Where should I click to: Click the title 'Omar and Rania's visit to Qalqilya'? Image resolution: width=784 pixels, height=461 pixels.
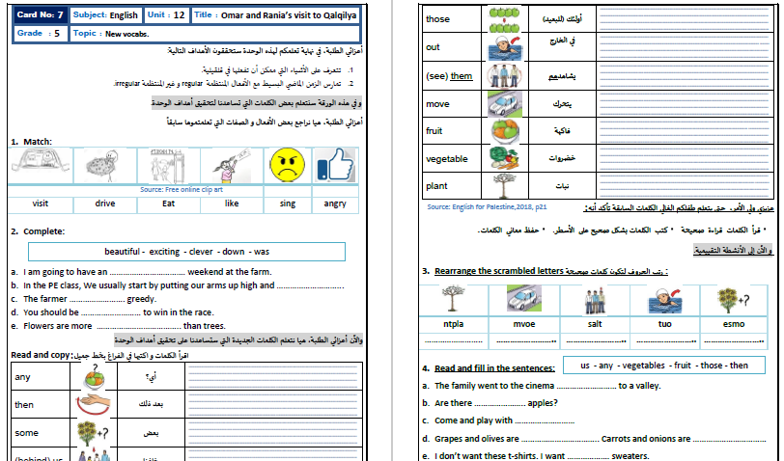click(x=289, y=15)
